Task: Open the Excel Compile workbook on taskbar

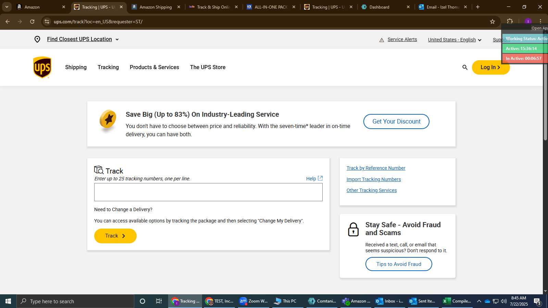Action: tap(457, 301)
